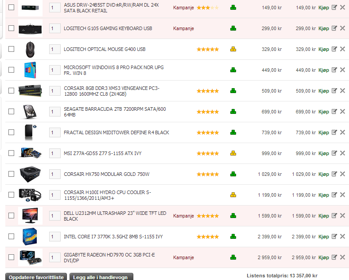The height and width of the screenshot is (280, 349).
Task: Click Kjøp for Dell U2312HM monitor
Action: pyautogui.click(x=324, y=216)
